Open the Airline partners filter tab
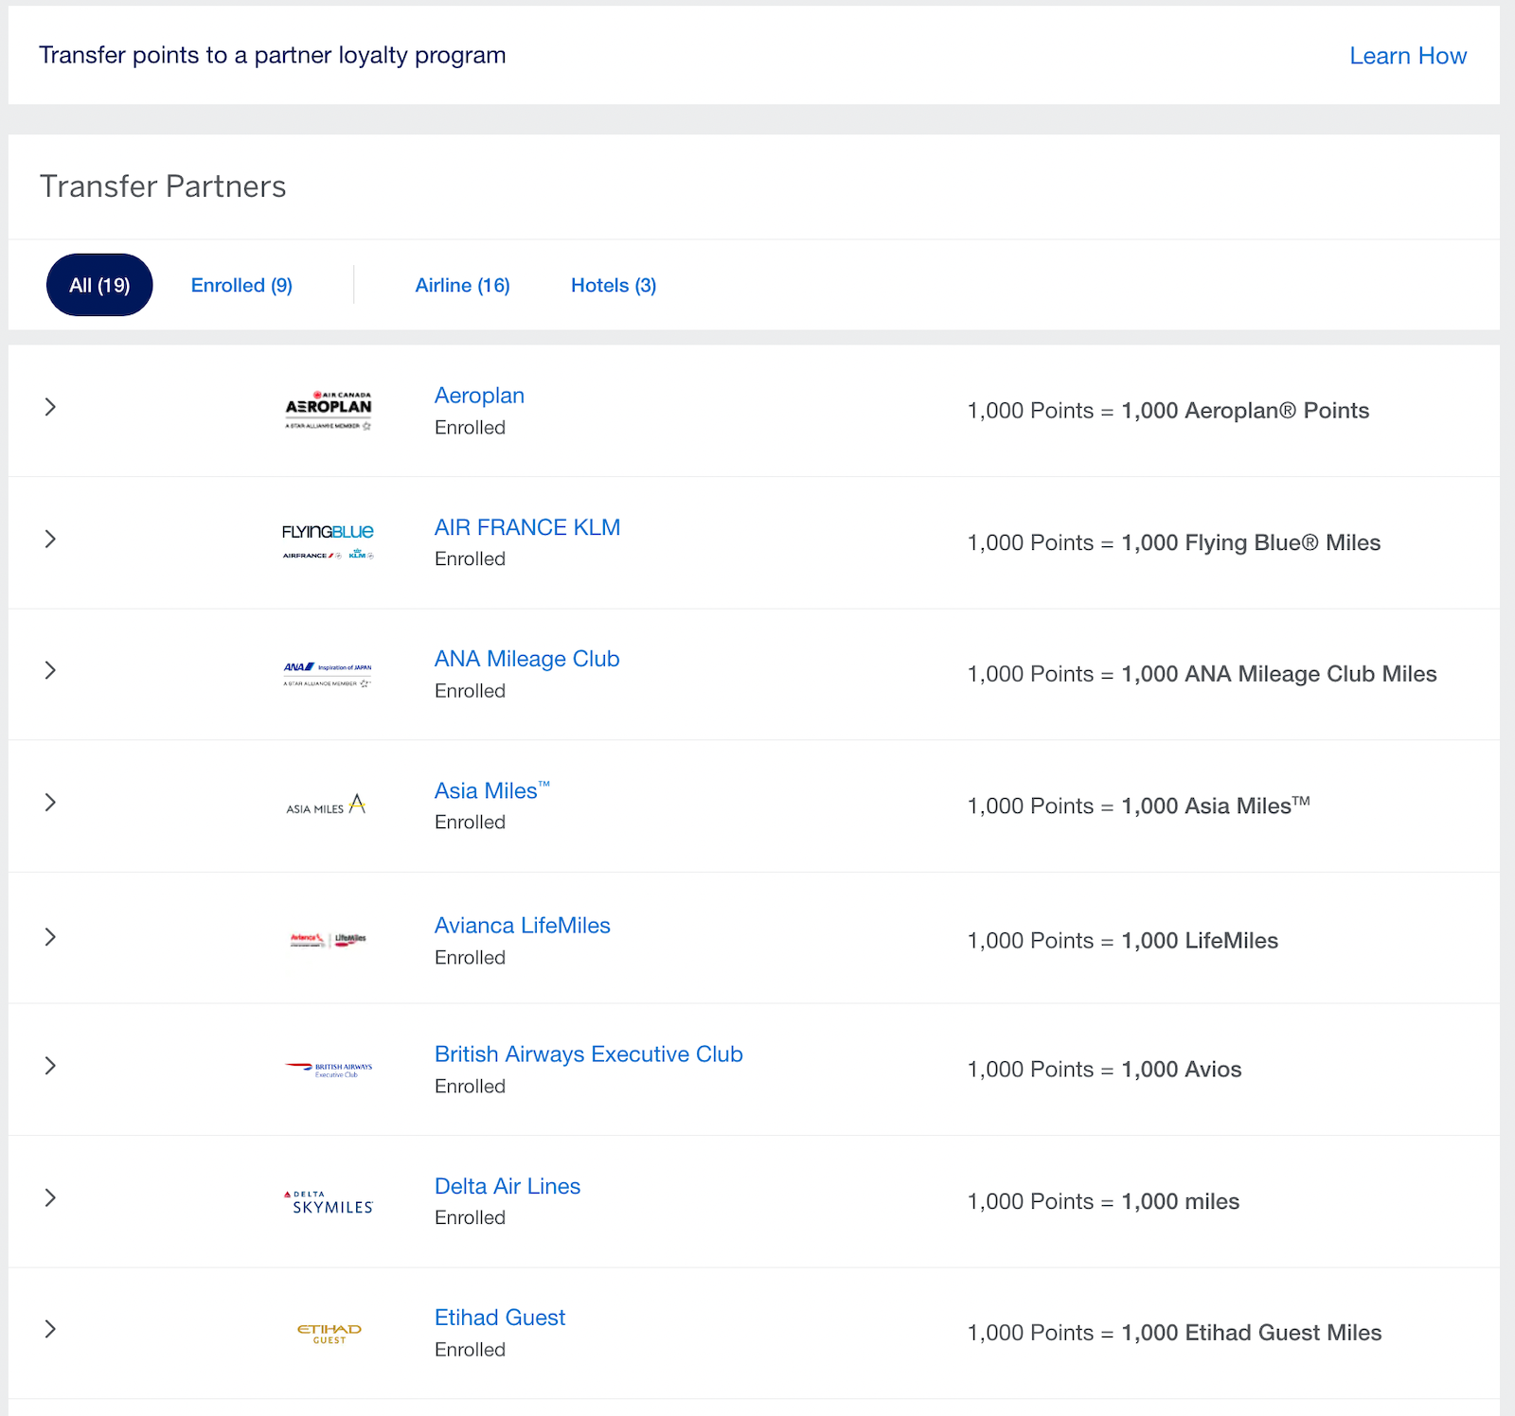 pyautogui.click(x=462, y=285)
